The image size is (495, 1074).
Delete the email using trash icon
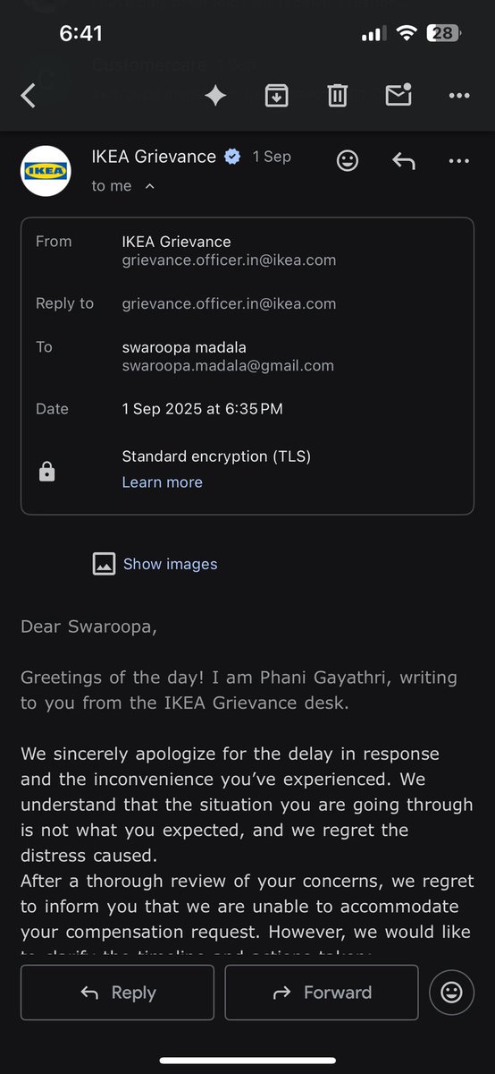click(x=337, y=96)
